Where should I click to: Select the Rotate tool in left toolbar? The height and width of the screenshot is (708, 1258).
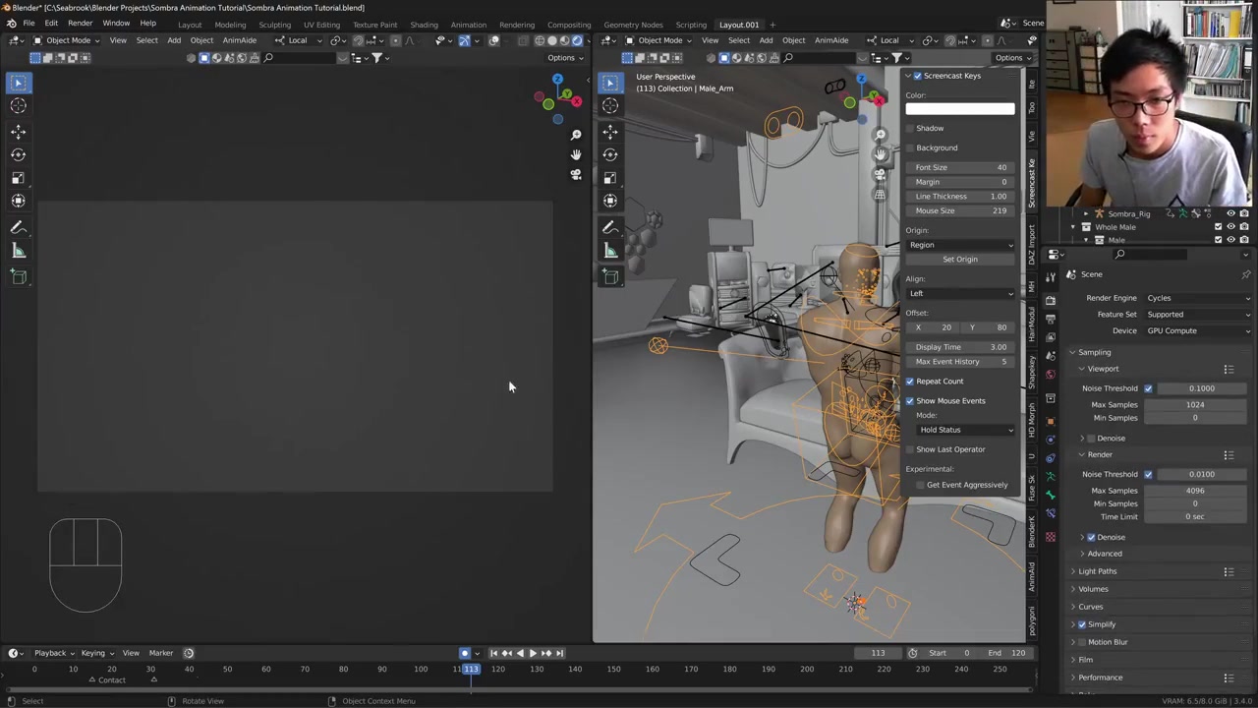click(18, 154)
